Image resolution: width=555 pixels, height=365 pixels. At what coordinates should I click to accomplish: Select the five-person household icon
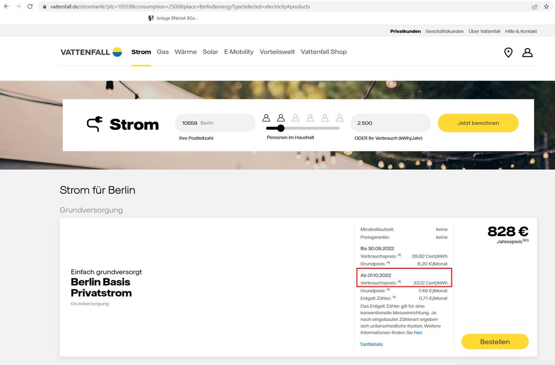coord(325,118)
